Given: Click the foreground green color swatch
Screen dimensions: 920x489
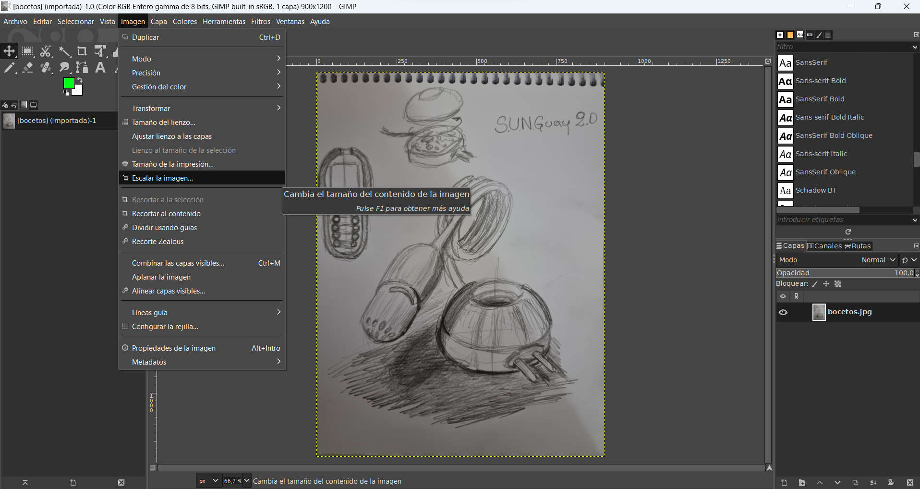Looking at the screenshot, I should pos(69,83).
